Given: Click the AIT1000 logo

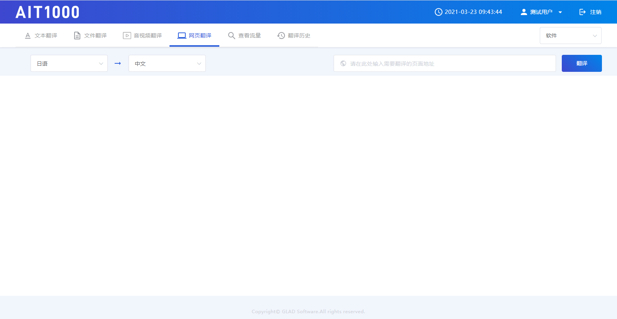Looking at the screenshot, I should 47,12.
